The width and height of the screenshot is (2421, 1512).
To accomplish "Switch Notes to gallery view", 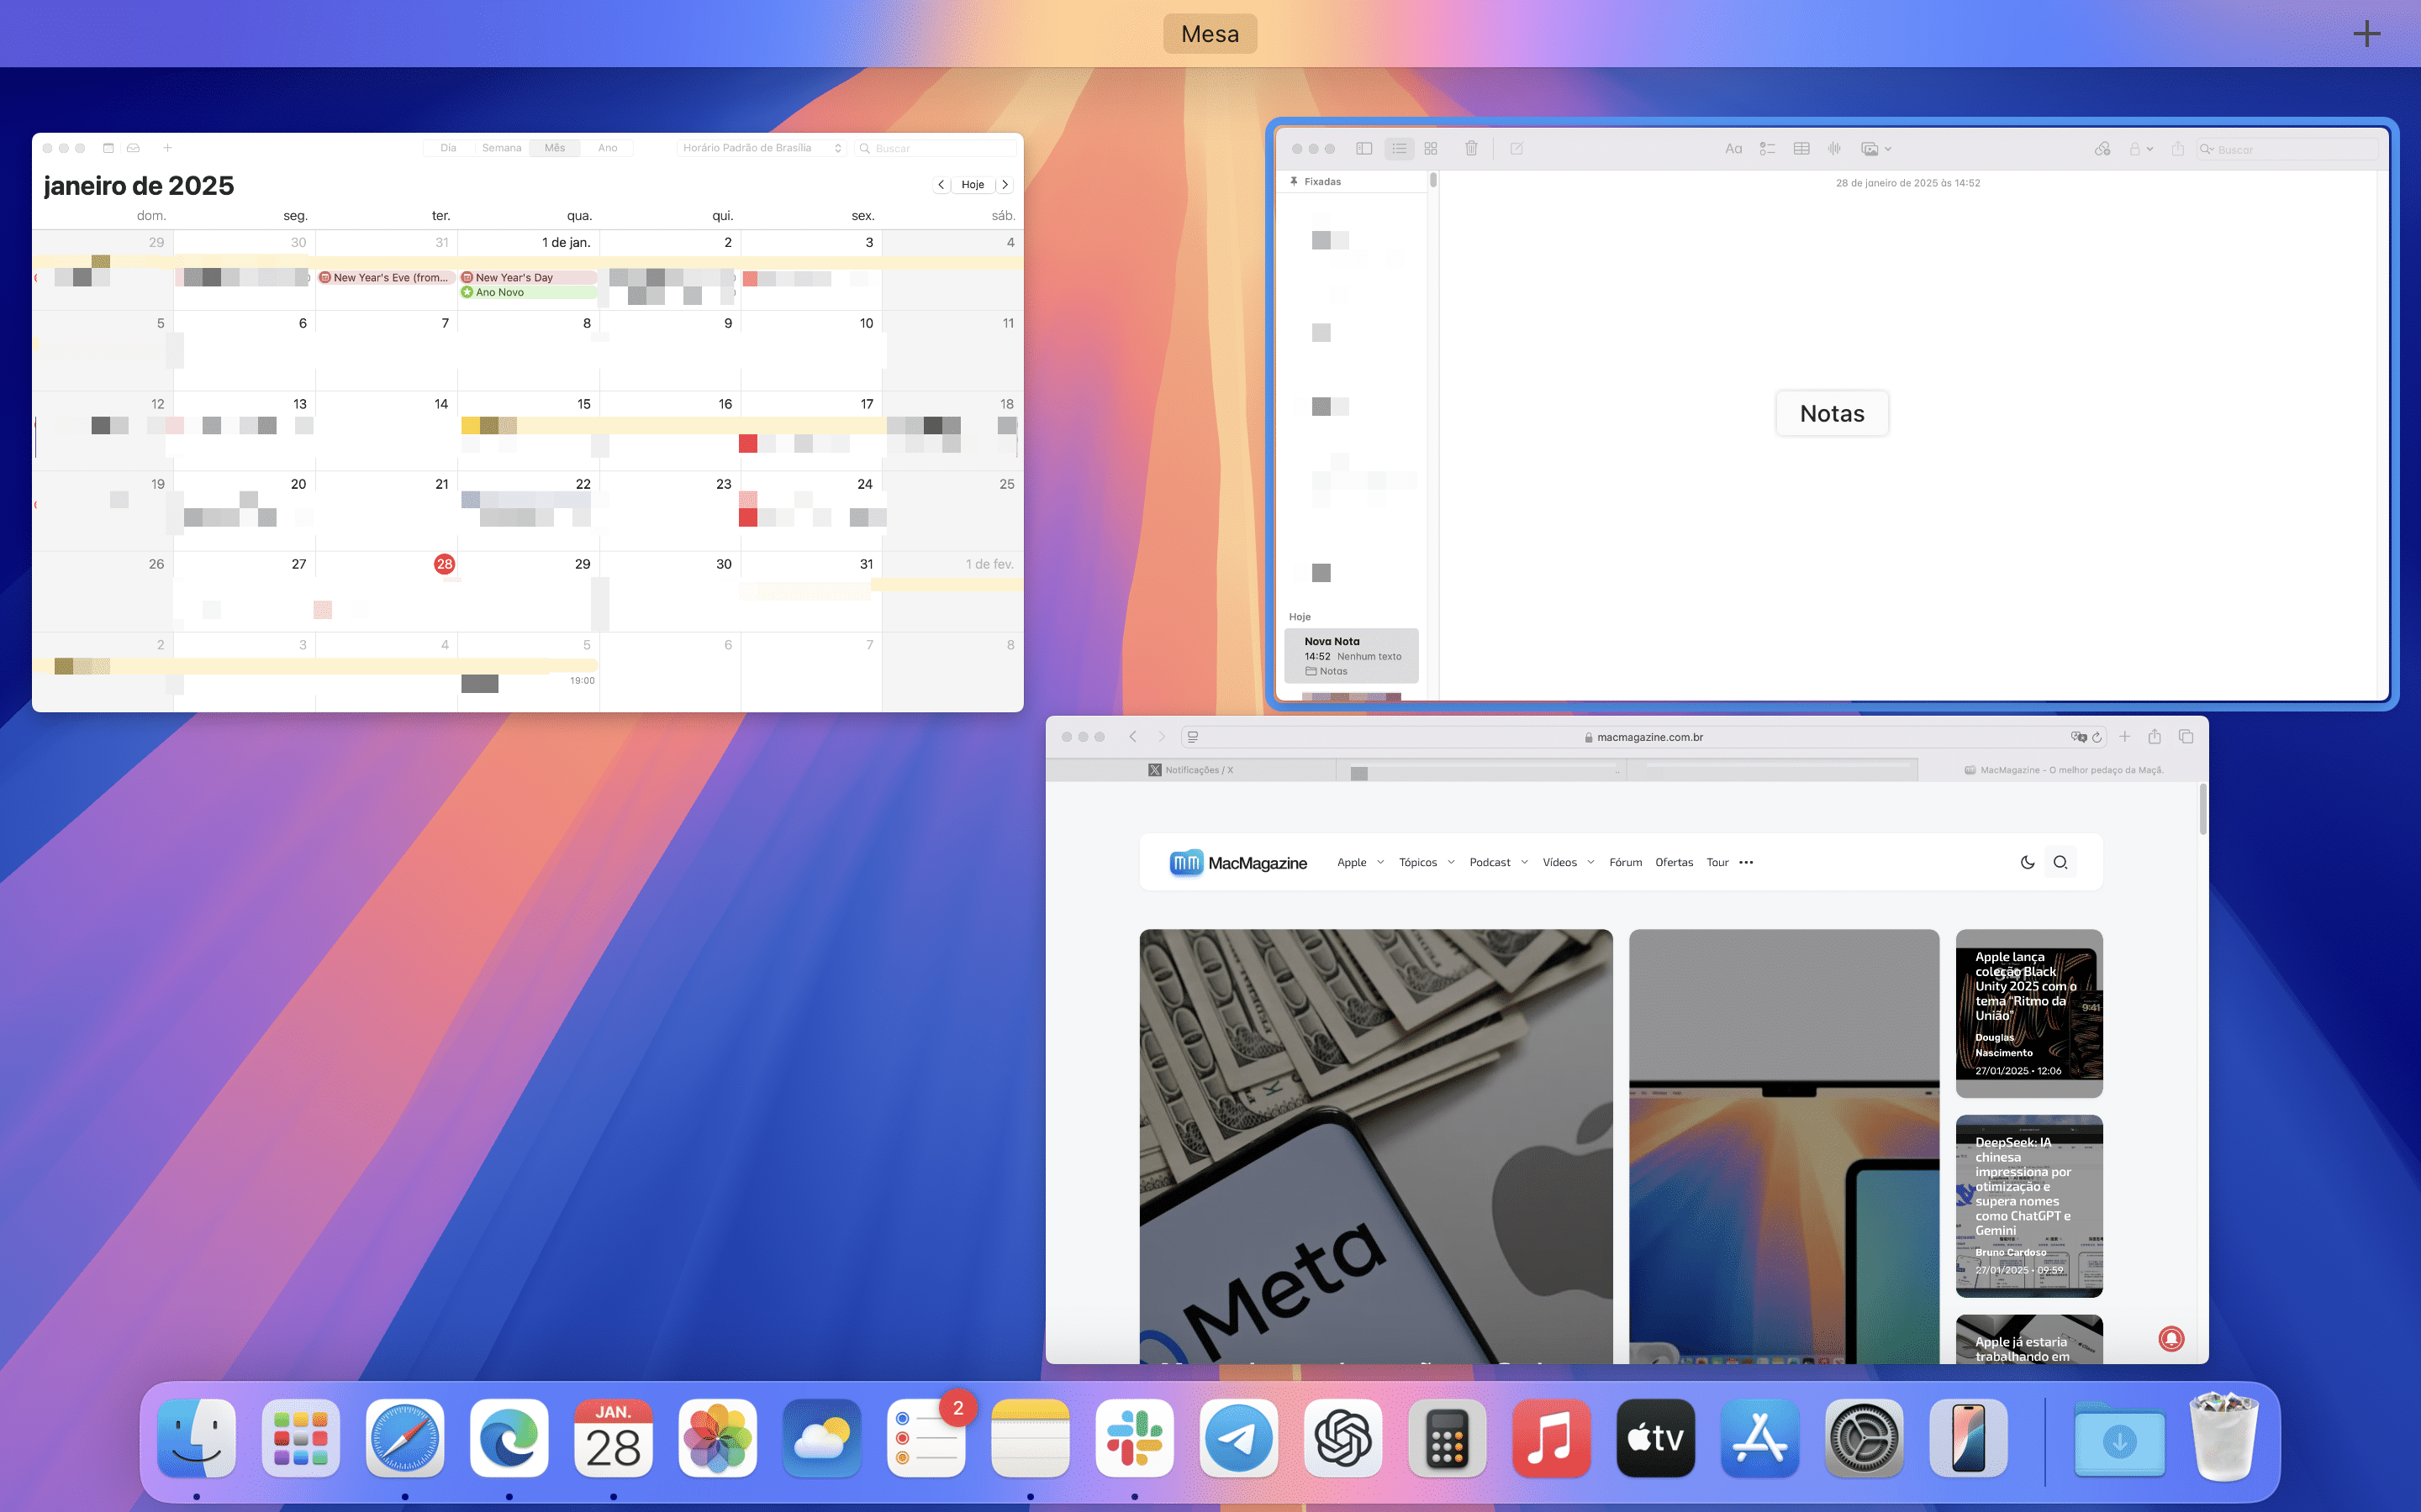I will 1431,149.
